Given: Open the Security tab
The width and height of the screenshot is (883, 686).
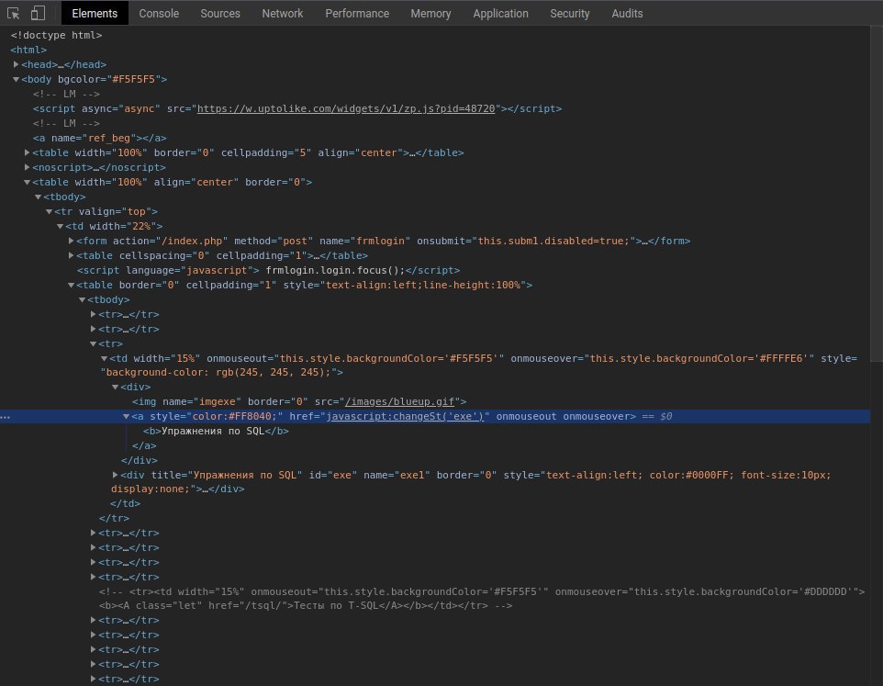Looking at the screenshot, I should click(569, 14).
